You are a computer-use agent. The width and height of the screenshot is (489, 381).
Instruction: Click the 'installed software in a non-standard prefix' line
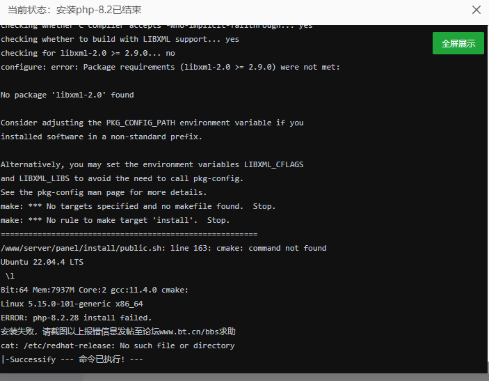pos(102,137)
